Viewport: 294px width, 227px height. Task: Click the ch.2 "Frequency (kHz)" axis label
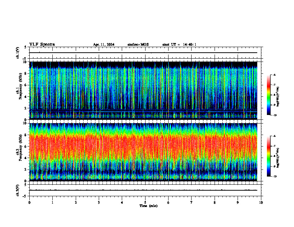coord(21,148)
